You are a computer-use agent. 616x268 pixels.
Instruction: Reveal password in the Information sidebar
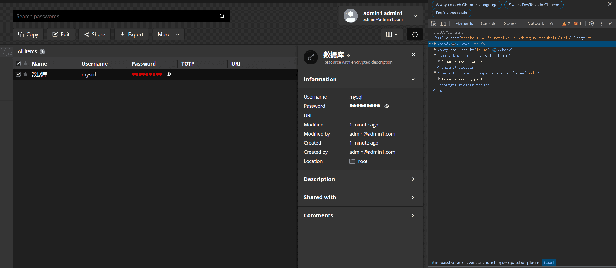pyautogui.click(x=387, y=106)
